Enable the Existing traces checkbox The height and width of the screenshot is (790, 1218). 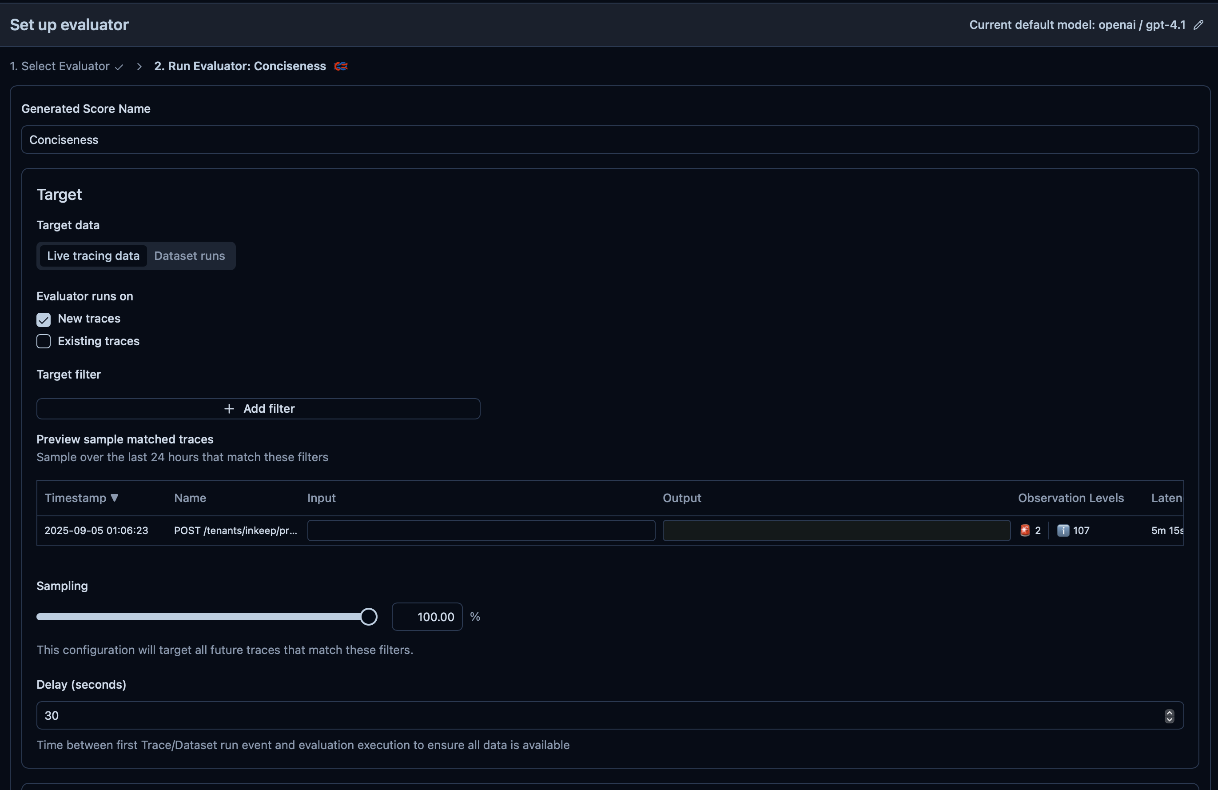point(44,342)
